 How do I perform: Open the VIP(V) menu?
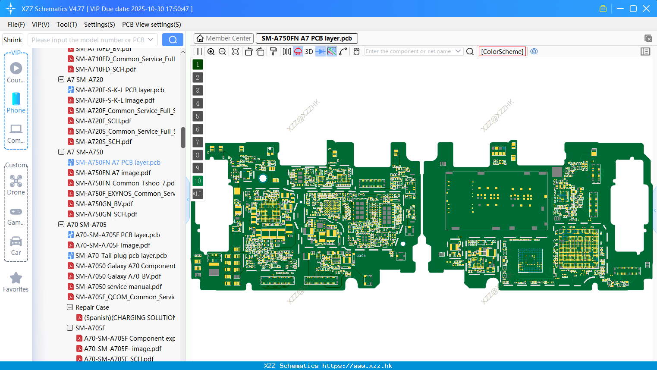click(x=41, y=25)
